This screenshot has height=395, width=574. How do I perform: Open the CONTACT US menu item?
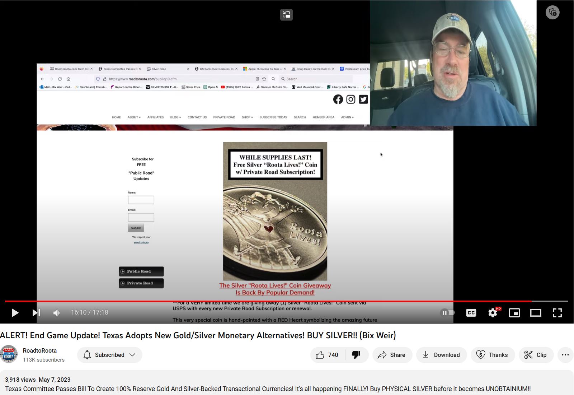[197, 117]
